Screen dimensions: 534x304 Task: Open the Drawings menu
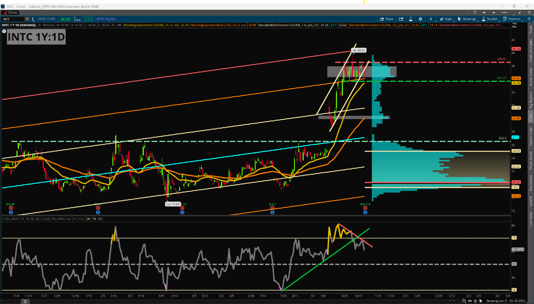point(467,19)
